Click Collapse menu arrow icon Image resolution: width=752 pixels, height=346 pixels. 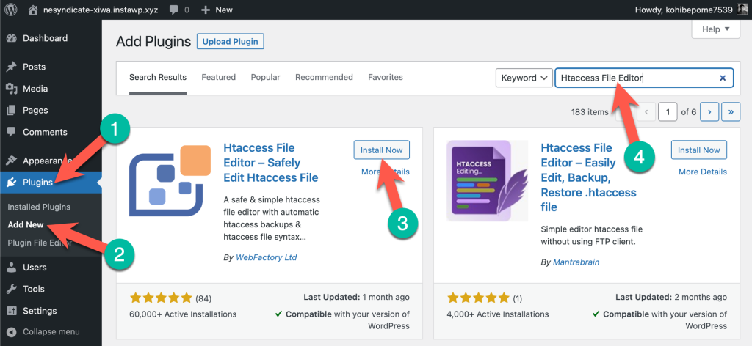[x=12, y=331]
